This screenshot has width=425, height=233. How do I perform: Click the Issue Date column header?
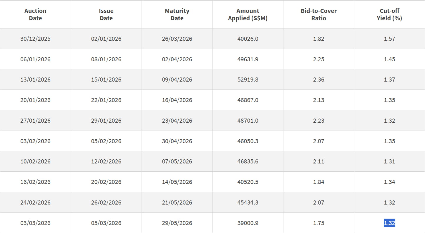tap(106, 14)
